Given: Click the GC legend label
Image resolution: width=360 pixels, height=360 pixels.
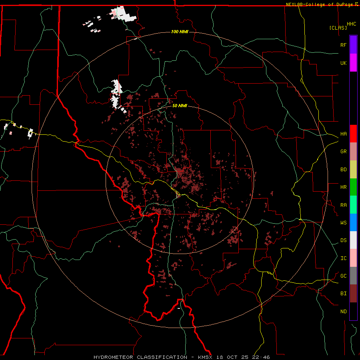Looking at the screenshot, I should [343, 276].
